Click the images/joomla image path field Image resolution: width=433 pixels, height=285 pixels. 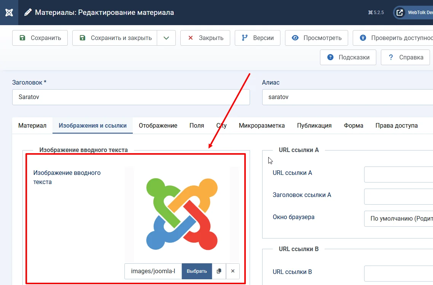tap(153, 271)
